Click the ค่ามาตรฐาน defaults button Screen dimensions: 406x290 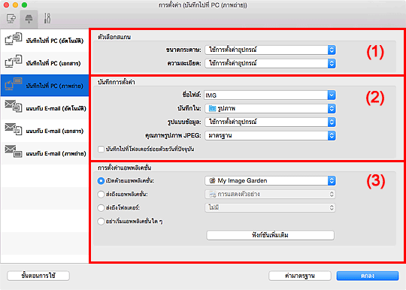[x=300, y=276]
